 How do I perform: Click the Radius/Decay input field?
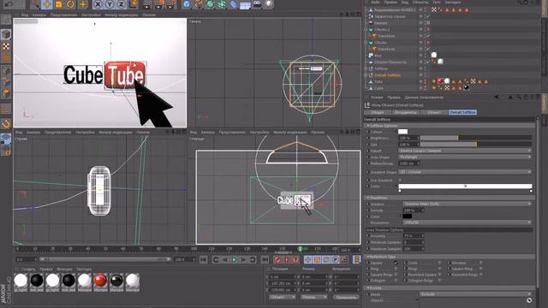coord(408,163)
